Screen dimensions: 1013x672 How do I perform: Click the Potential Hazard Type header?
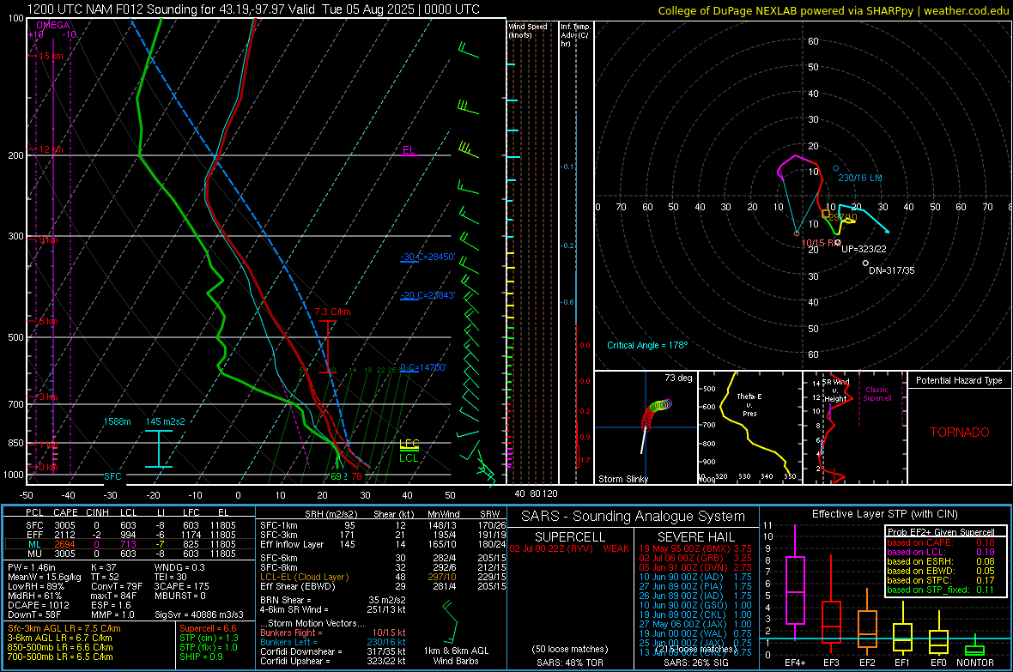click(959, 380)
